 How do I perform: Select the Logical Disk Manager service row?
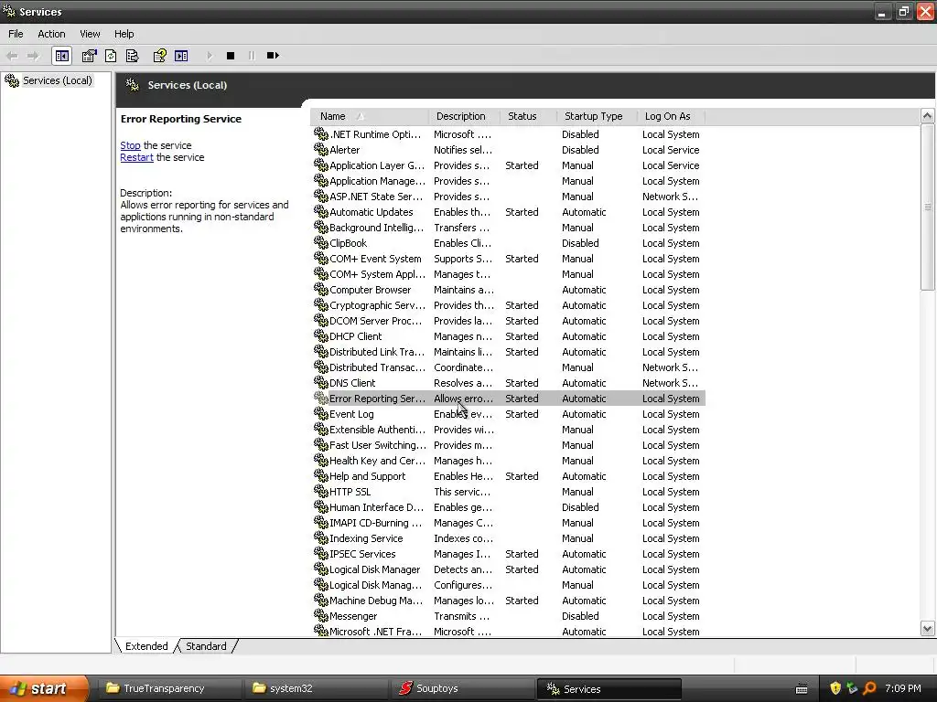point(509,569)
